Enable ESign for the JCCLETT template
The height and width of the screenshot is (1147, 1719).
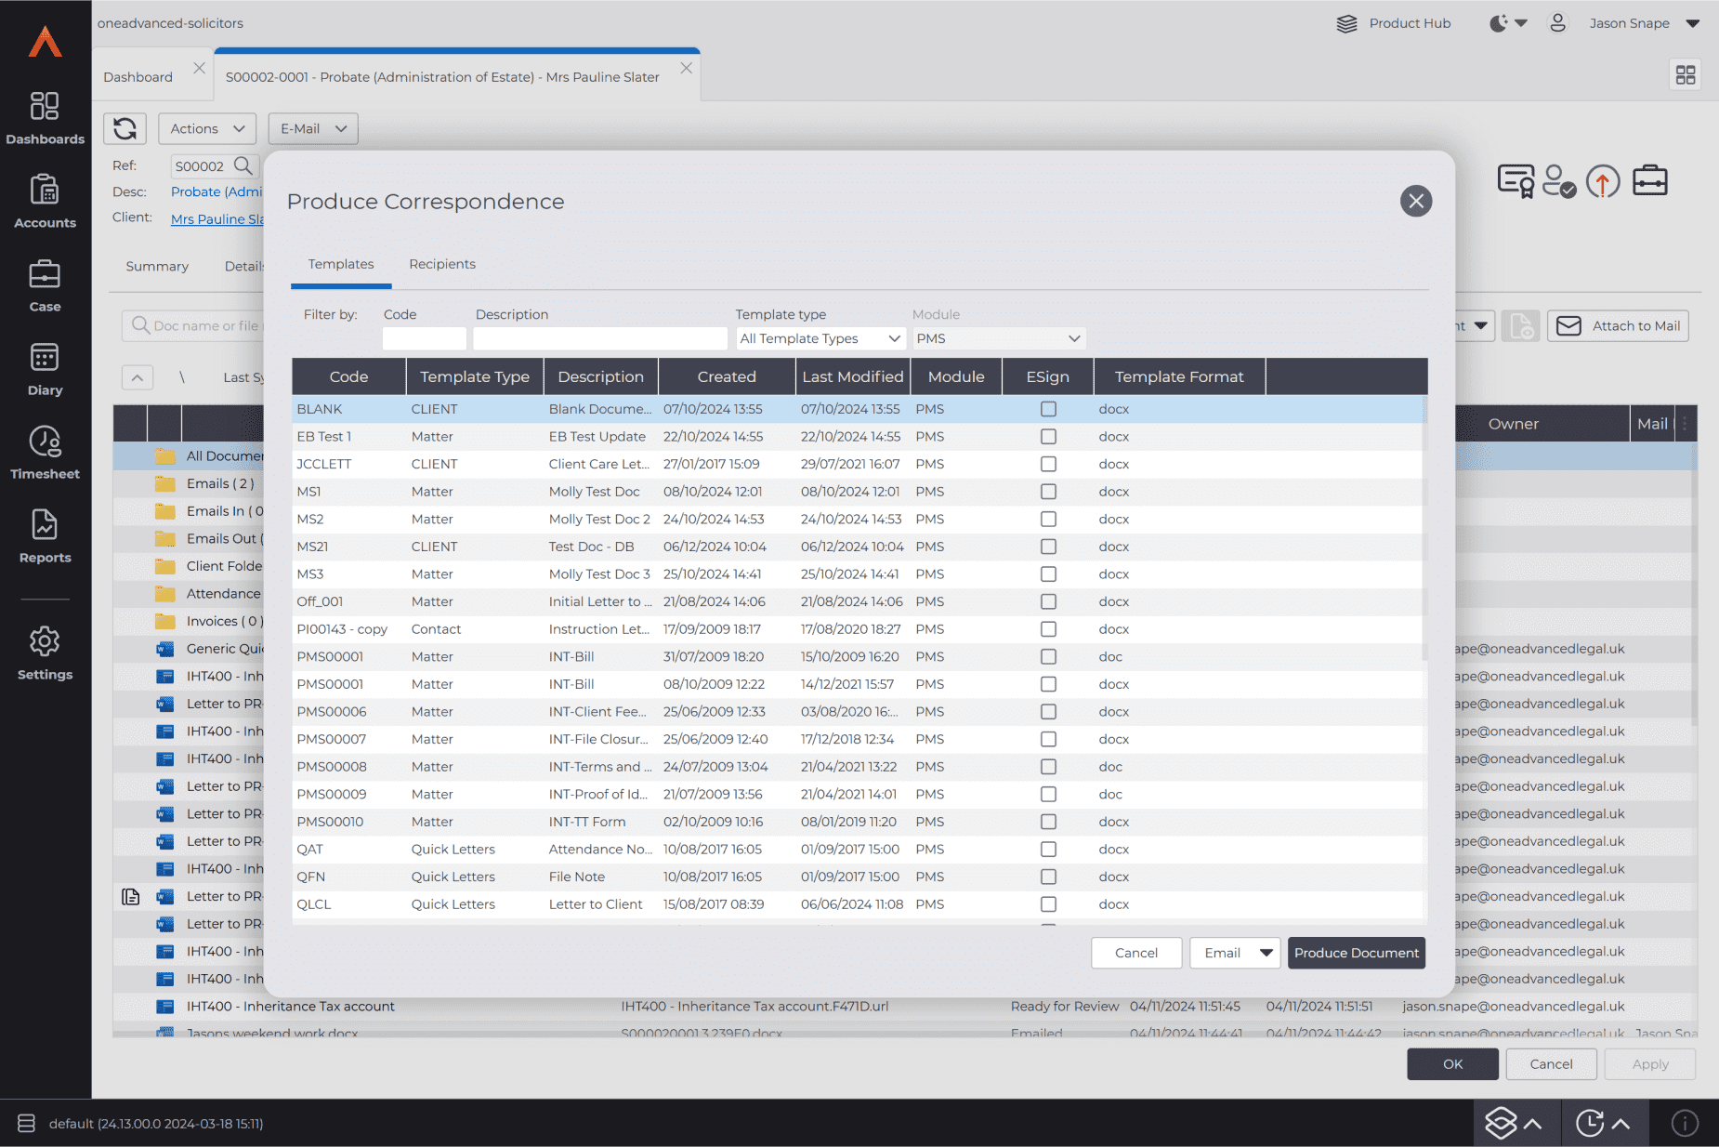[1048, 464]
